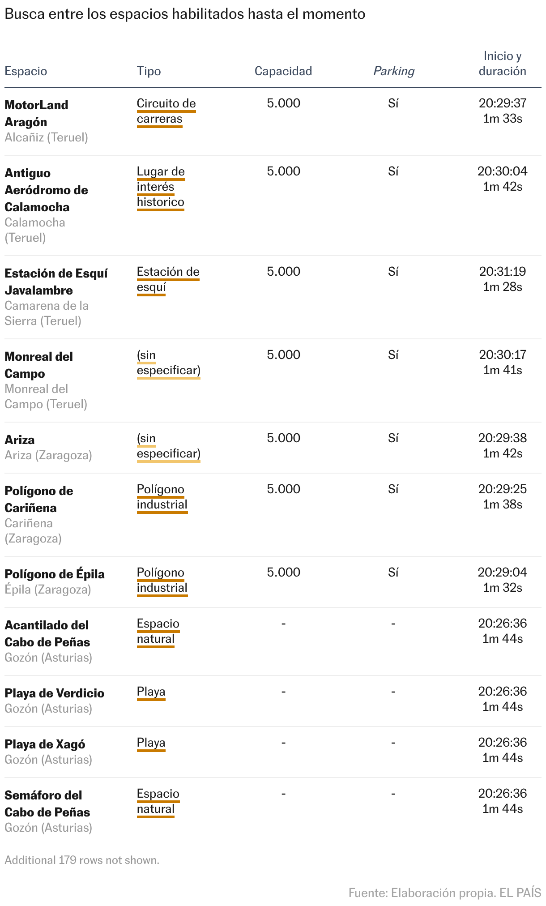Sort by Tipo column header
The image size is (546, 906).
click(149, 71)
